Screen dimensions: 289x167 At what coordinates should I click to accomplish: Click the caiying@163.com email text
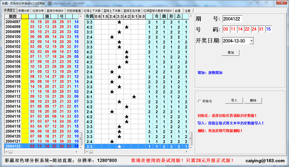[265, 161]
